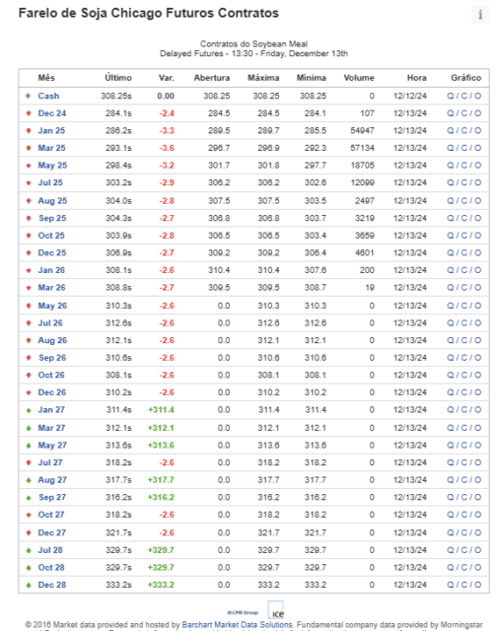Click the green up arrow beside Jan 27
Image resolution: width=501 pixels, height=631 pixels.
29,410
